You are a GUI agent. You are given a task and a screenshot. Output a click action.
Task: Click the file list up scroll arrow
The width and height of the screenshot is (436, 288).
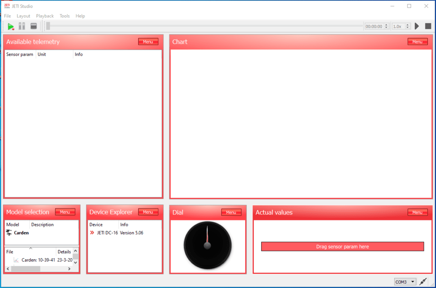tap(76, 251)
